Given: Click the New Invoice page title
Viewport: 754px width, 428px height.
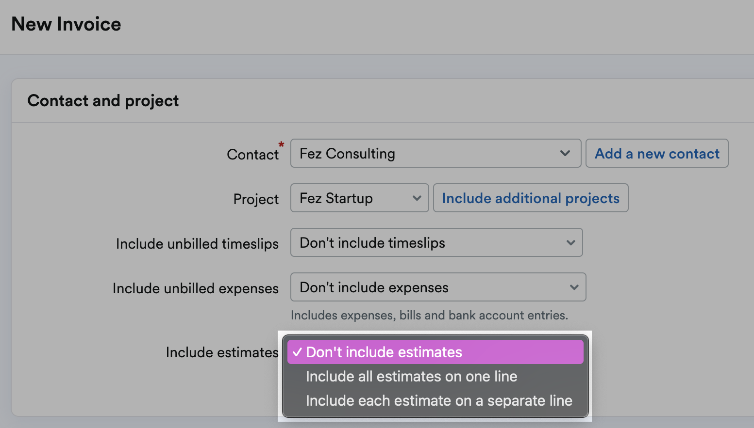Looking at the screenshot, I should click(x=66, y=24).
